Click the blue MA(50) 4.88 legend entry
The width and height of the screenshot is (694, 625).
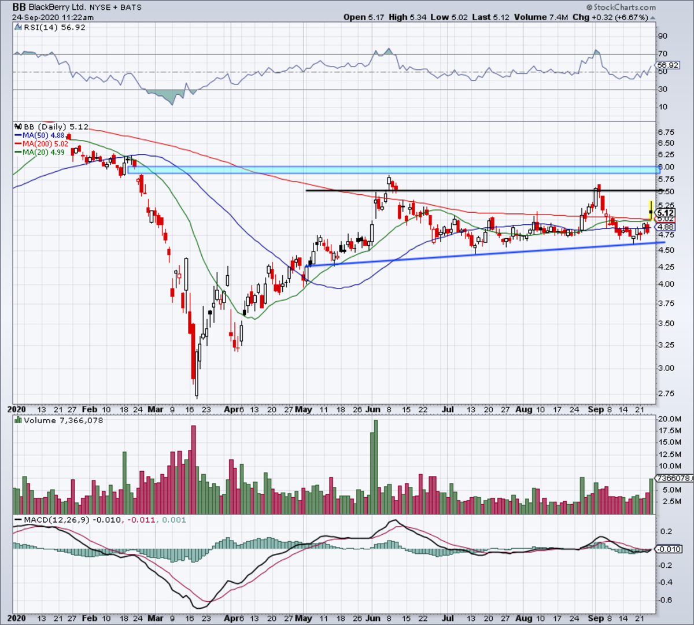click(x=39, y=135)
